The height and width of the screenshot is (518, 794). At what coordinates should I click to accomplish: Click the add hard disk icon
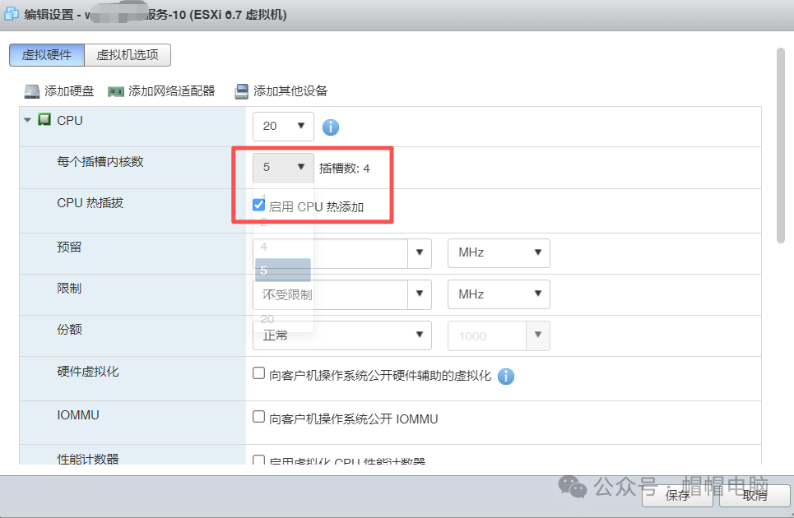pos(32,91)
